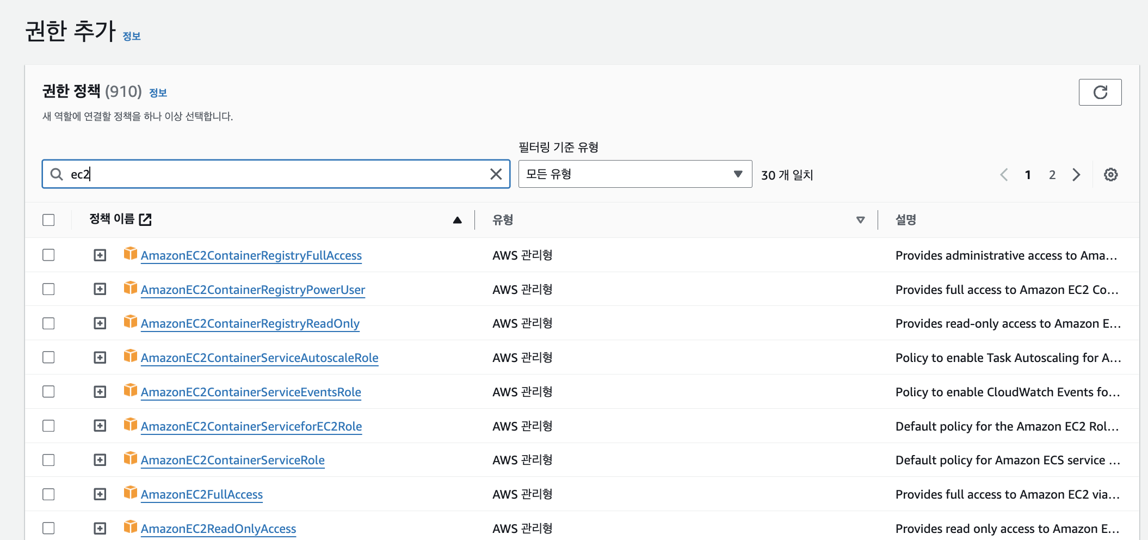
Task: Click the 유형 column header label
Action: click(503, 220)
